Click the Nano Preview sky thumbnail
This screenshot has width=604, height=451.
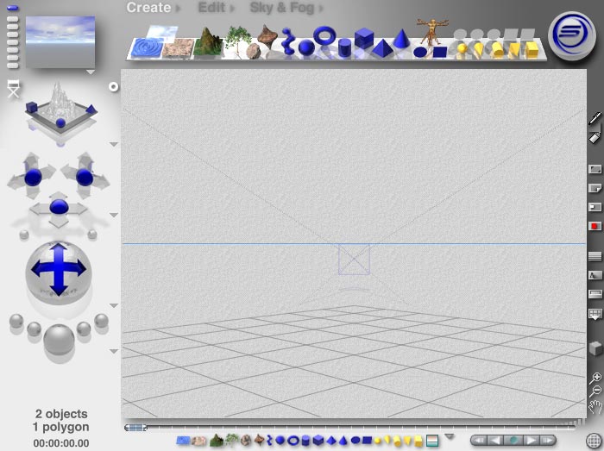point(60,40)
